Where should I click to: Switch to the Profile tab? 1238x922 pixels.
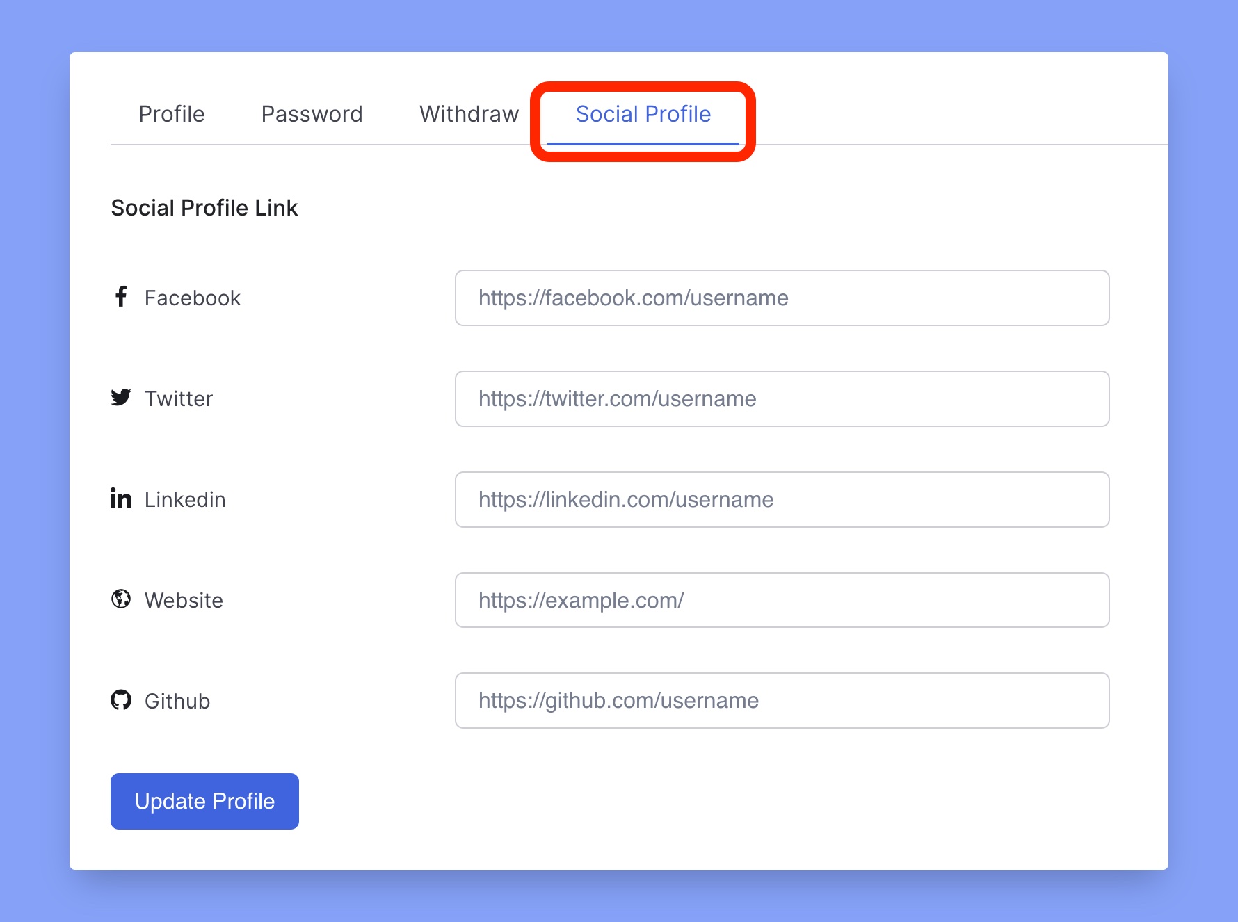tap(172, 114)
